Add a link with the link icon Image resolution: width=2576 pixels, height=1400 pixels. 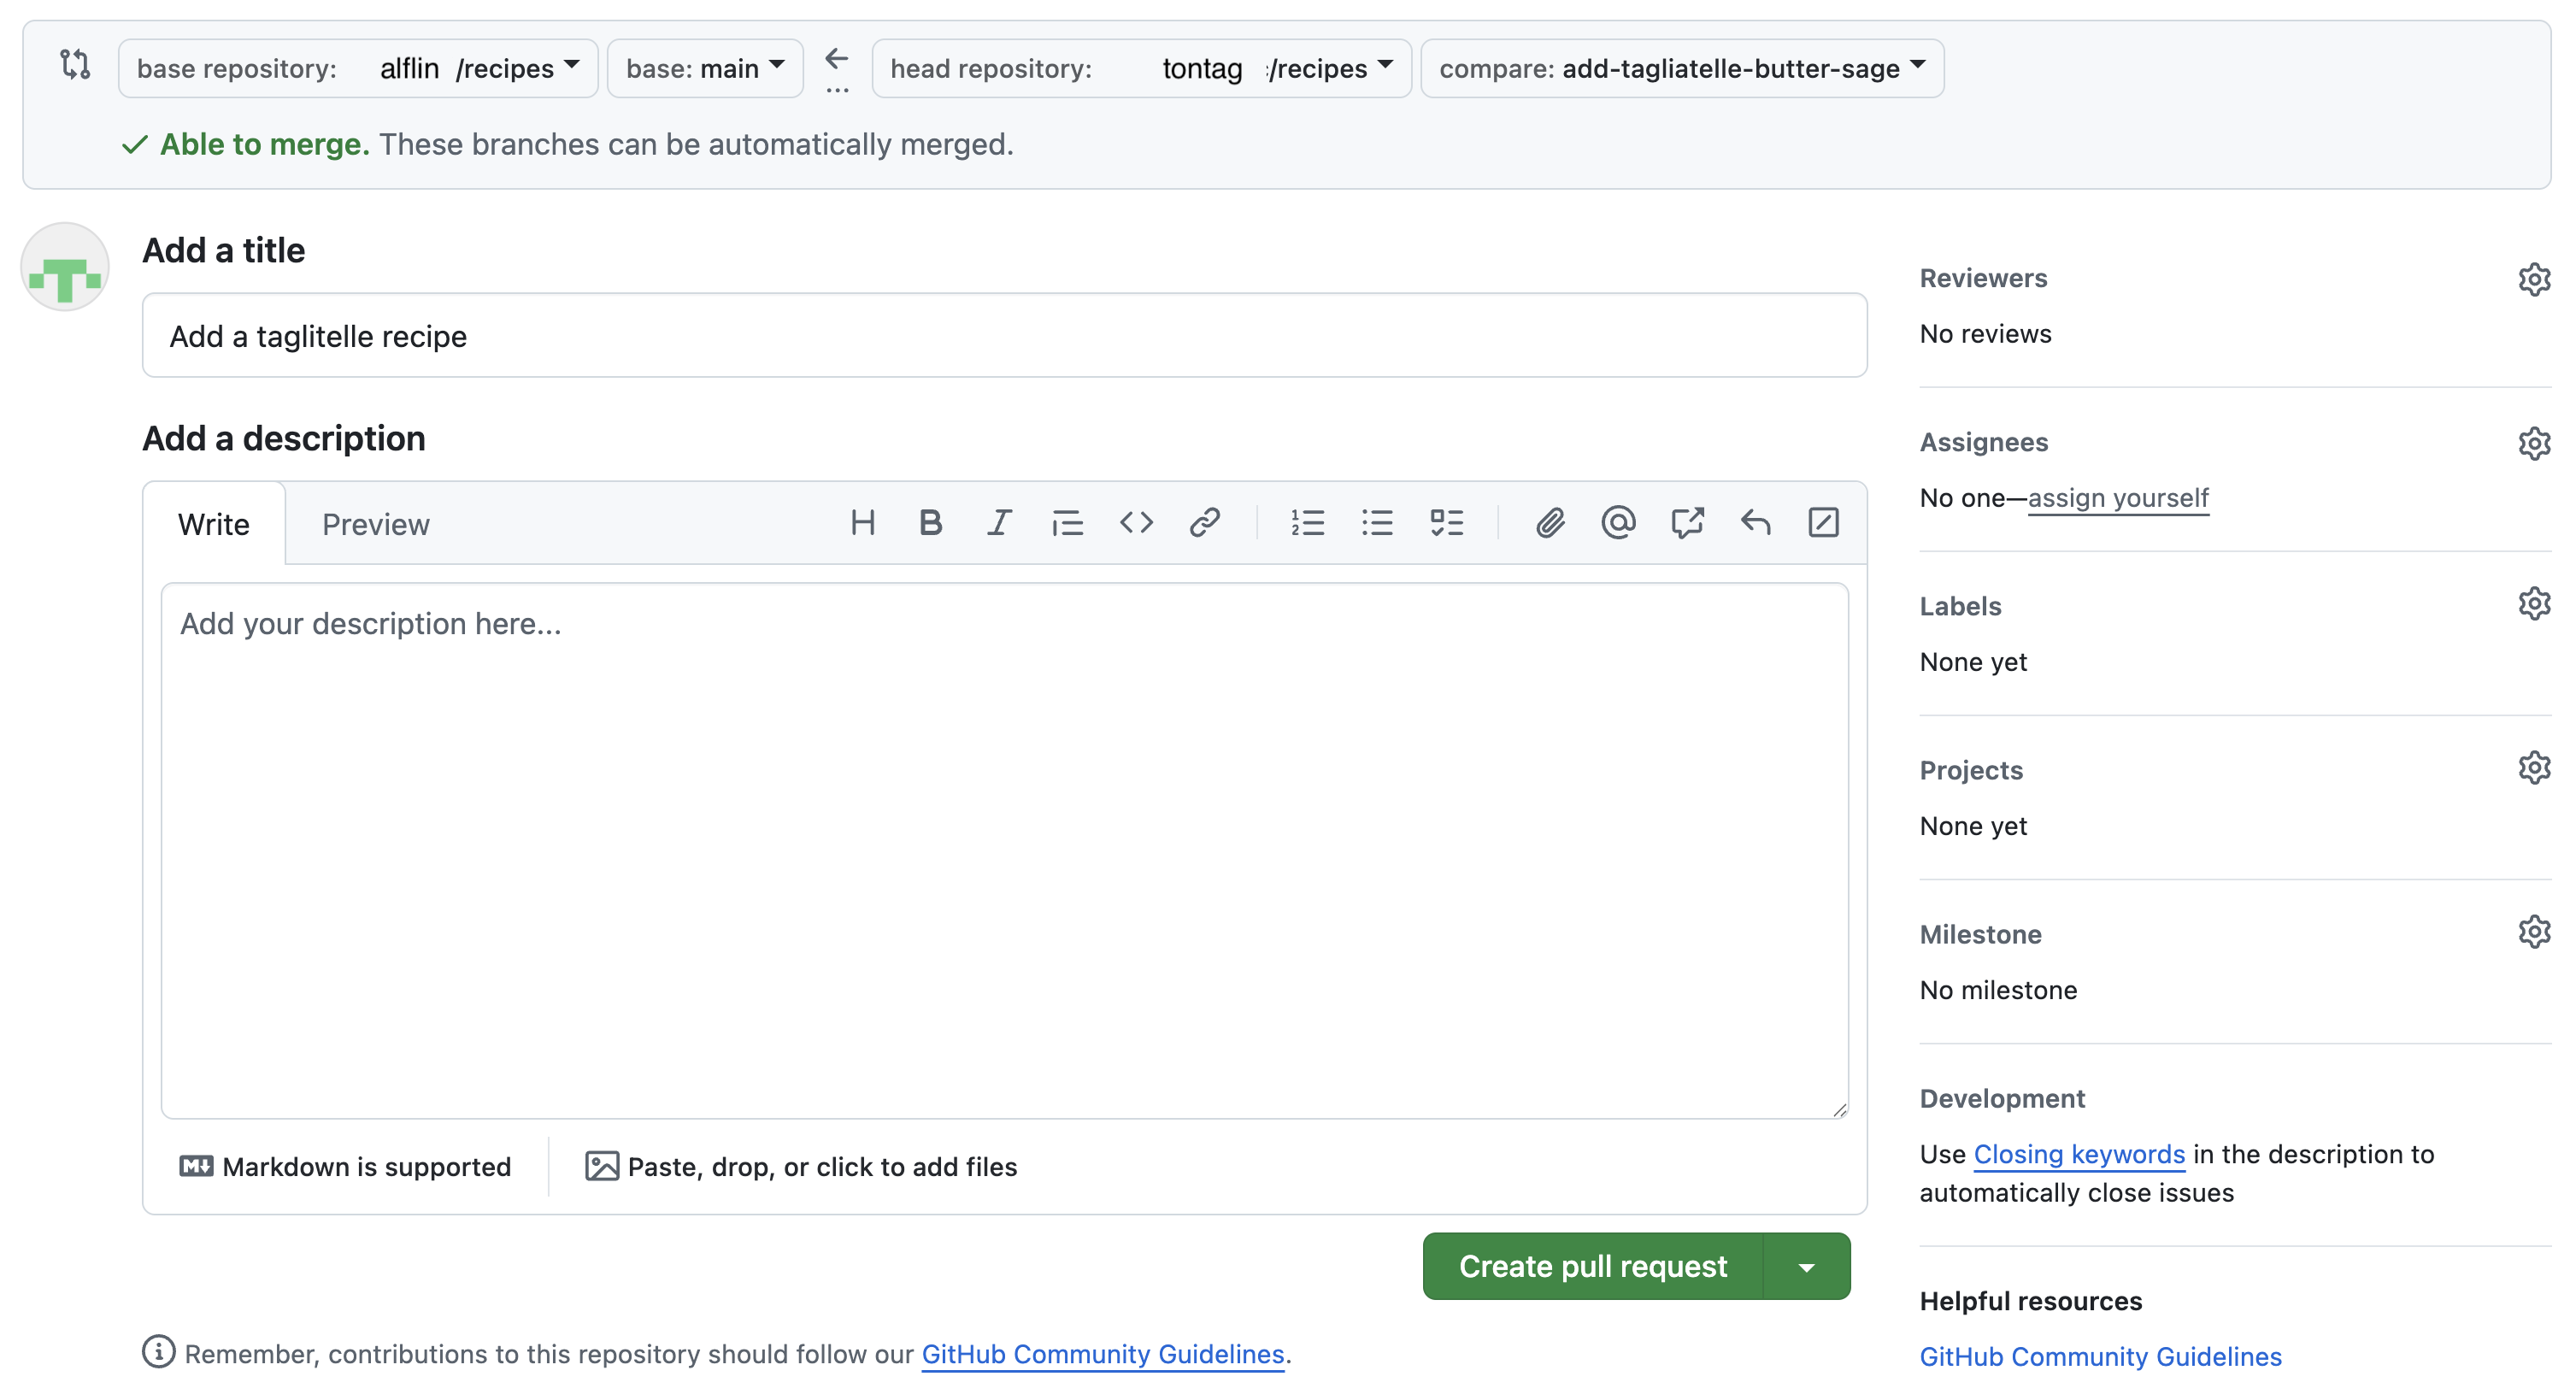pos(1204,523)
